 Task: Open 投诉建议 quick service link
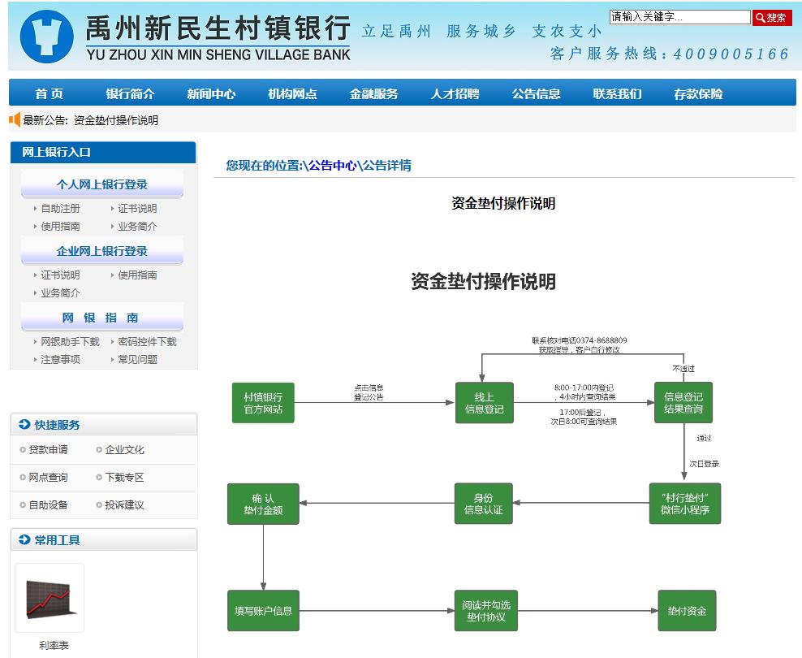124,505
